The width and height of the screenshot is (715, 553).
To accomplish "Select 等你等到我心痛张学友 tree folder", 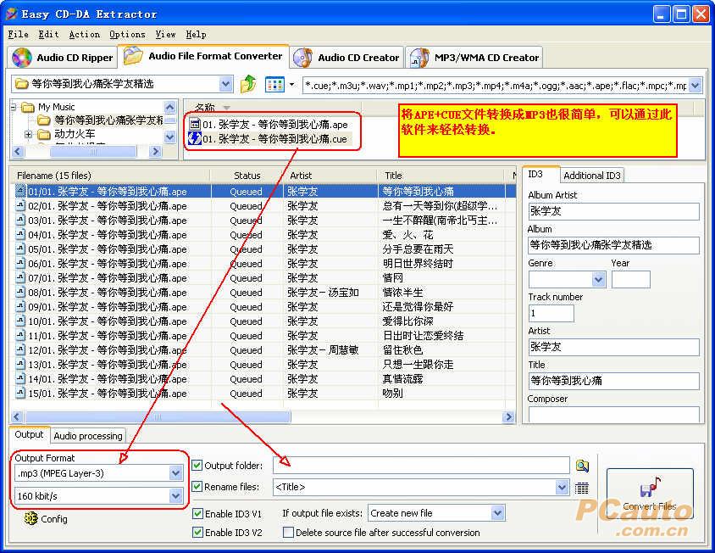I will pos(100,120).
